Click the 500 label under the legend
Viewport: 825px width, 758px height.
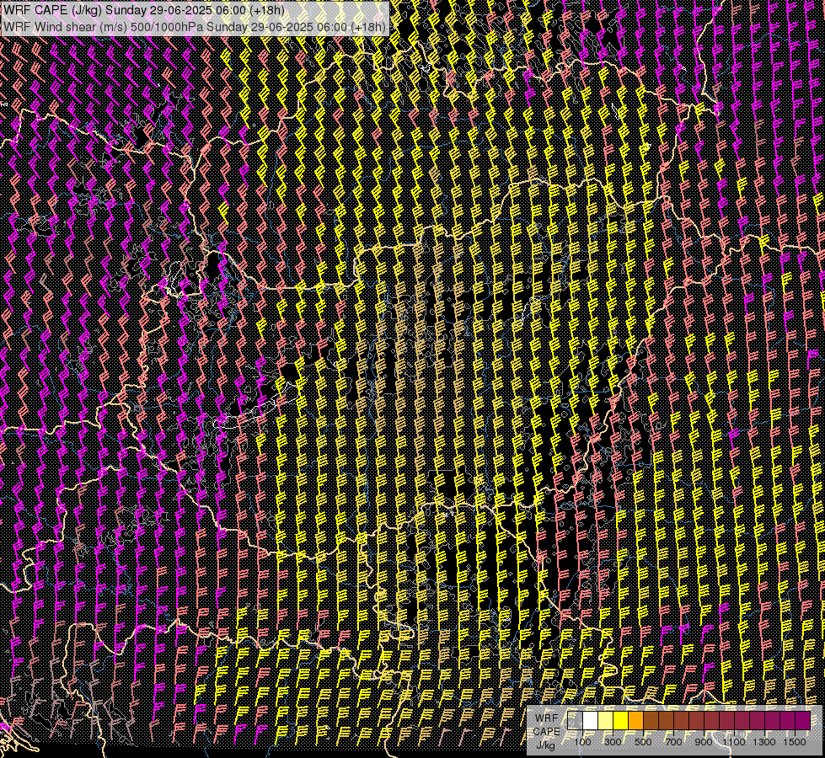pyautogui.click(x=643, y=742)
